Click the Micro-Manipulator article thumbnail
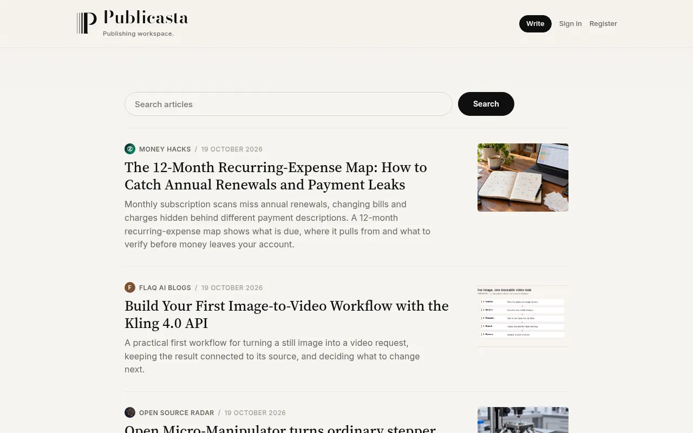Screen dimensions: 693x433 click(x=523, y=420)
